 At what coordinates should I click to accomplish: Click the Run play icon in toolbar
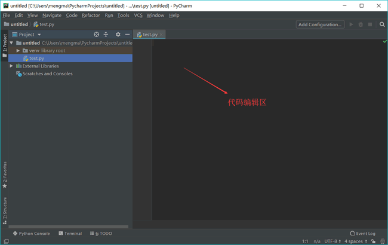[x=351, y=24]
